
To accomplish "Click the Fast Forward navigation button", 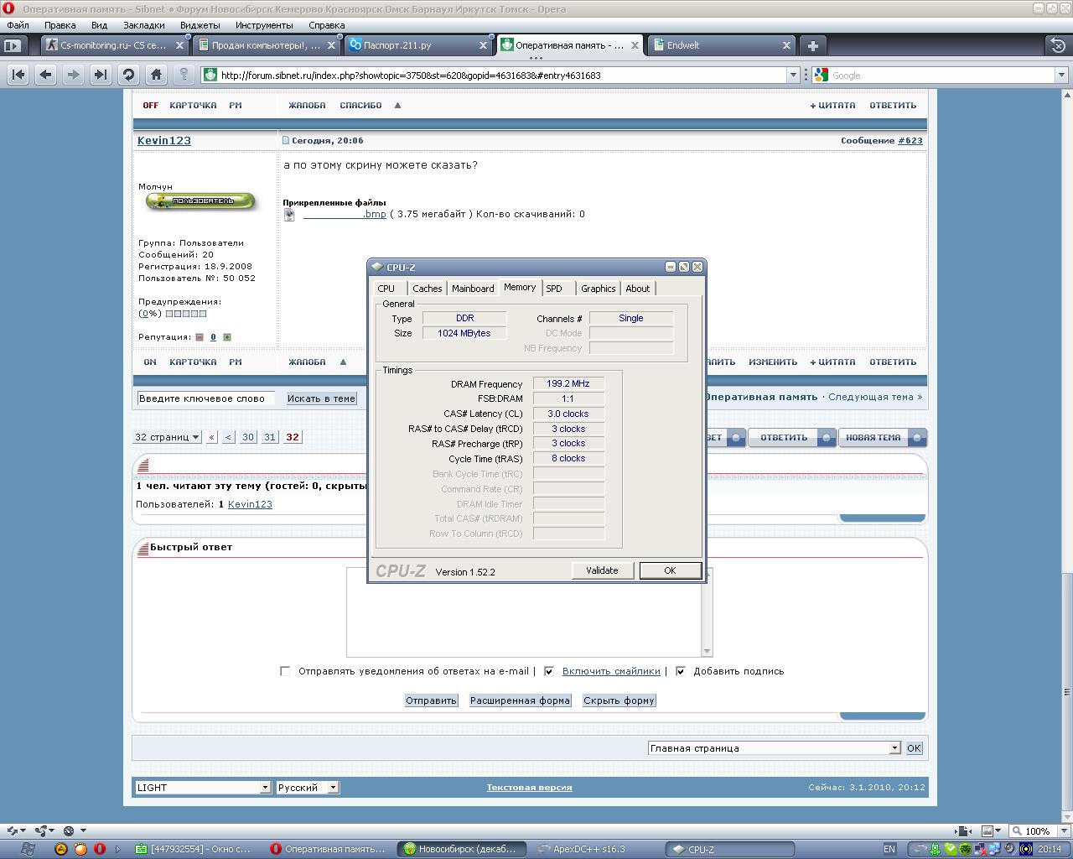I will [x=101, y=75].
